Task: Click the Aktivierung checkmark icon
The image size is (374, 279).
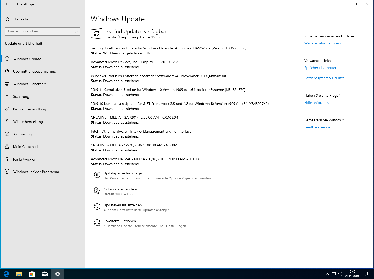Action: 7,134
